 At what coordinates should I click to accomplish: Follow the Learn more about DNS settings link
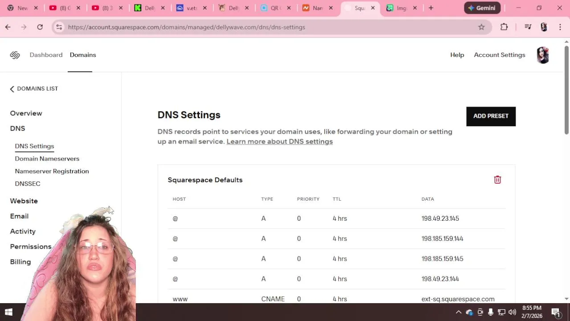(280, 141)
